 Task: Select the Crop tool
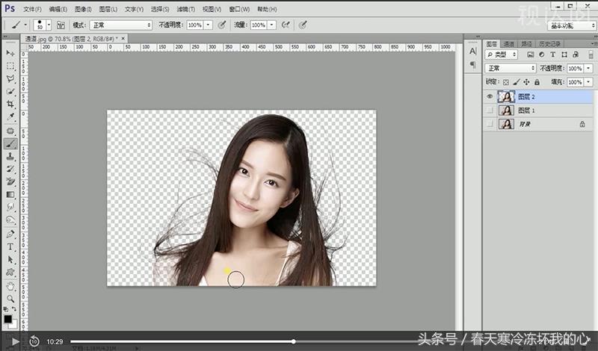[10, 104]
